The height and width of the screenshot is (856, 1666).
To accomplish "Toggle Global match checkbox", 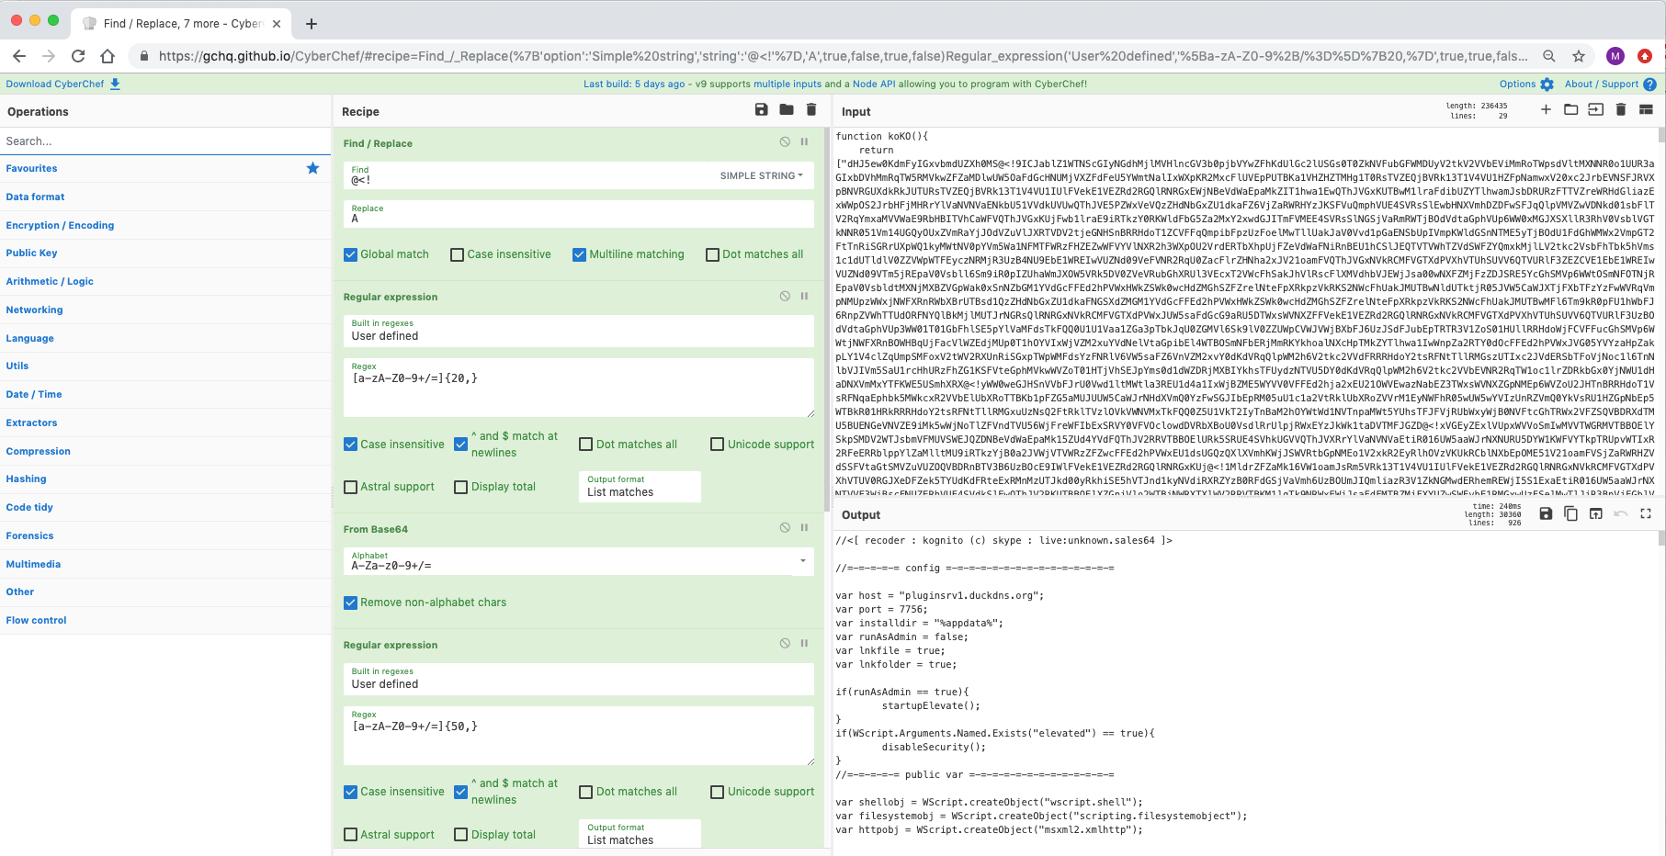I will click(x=350, y=254).
